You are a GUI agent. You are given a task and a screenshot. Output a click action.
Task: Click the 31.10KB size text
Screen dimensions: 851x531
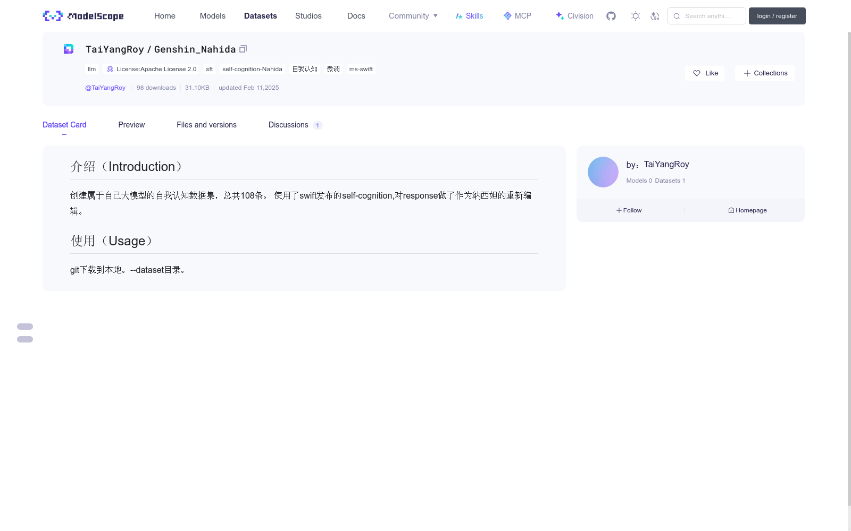(x=197, y=88)
